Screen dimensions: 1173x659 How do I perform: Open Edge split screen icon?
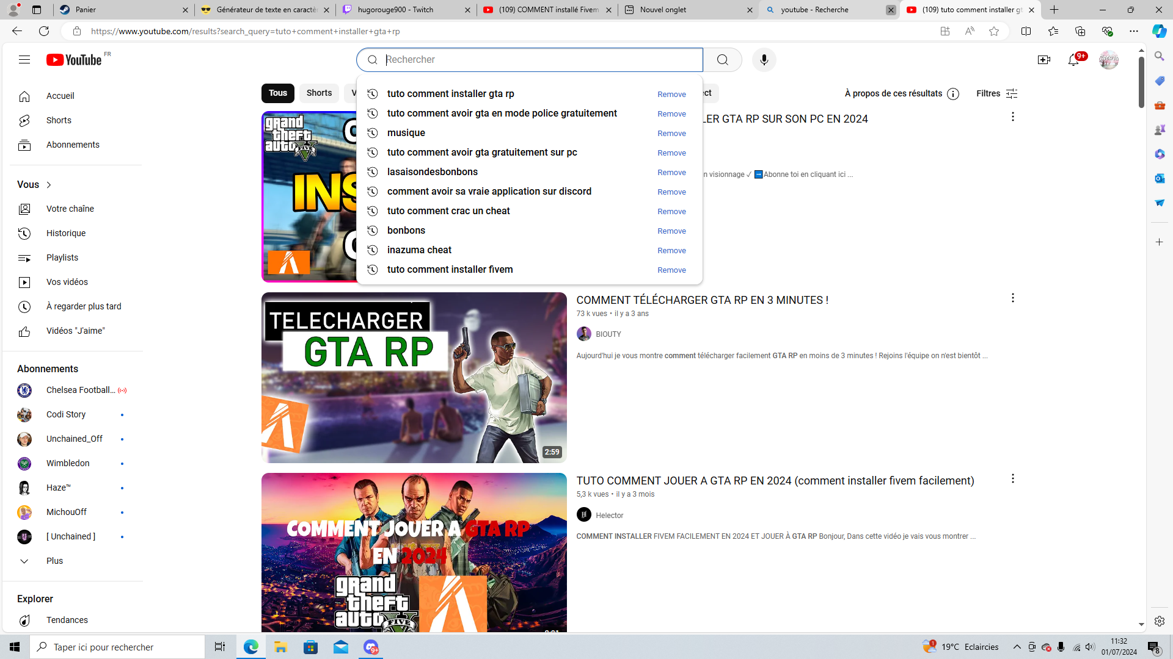pyautogui.click(x=1026, y=31)
